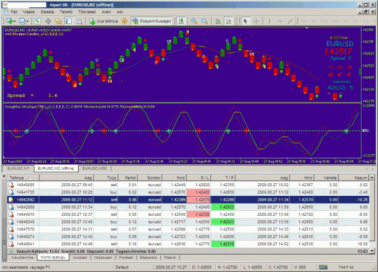
Task: Open the Eksperdid terminal tab
Action: [x=148, y=257]
